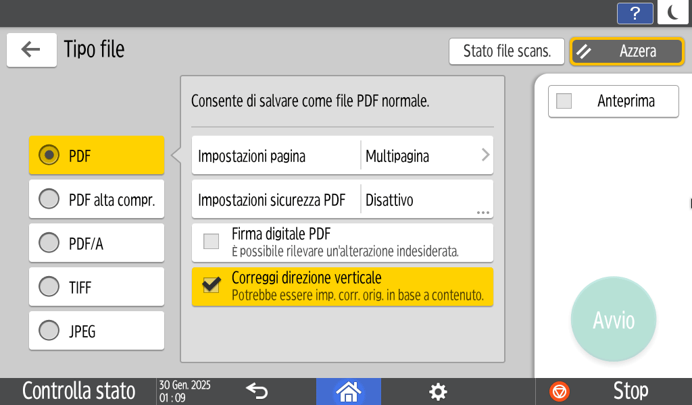The height and width of the screenshot is (405, 692).
Task: Select PDF alta compr. file type
Action: tap(97, 199)
